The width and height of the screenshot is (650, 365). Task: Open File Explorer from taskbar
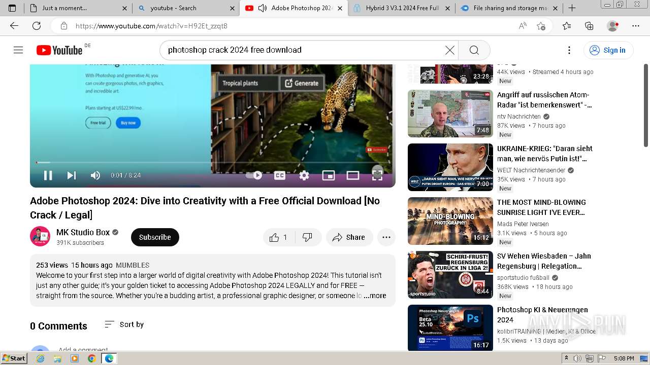coord(57,358)
